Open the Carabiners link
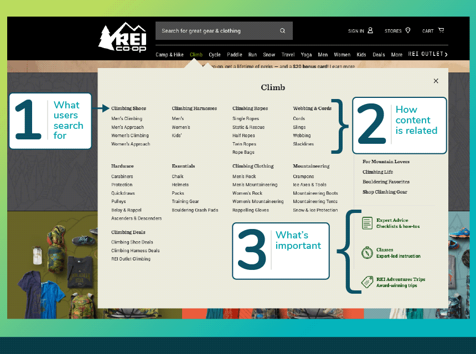The height and width of the screenshot is (354, 476). (122, 176)
